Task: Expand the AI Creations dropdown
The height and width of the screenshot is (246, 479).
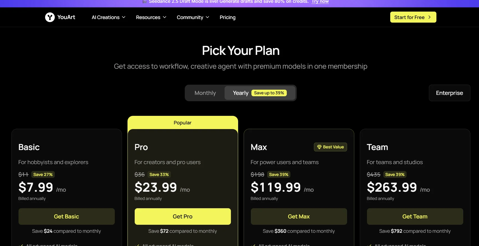Action: point(108,17)
